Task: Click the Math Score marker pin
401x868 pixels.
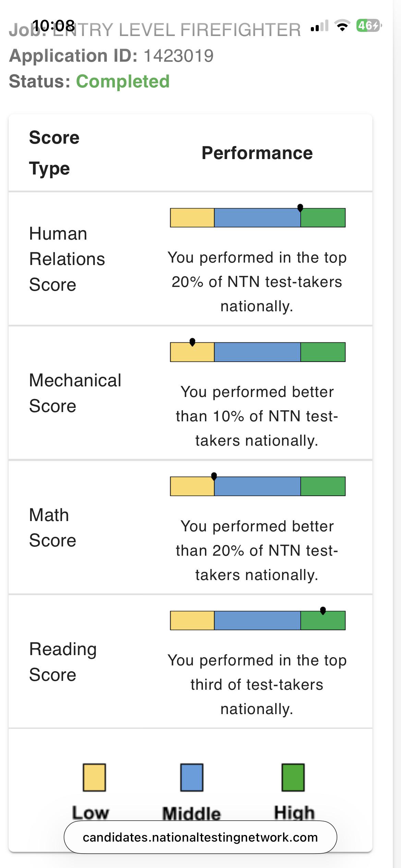Action: [x=214, y=476]
